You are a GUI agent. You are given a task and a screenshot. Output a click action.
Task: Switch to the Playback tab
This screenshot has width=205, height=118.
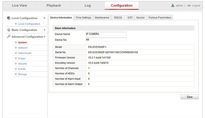pyautogui.click(x=54, y=5)
